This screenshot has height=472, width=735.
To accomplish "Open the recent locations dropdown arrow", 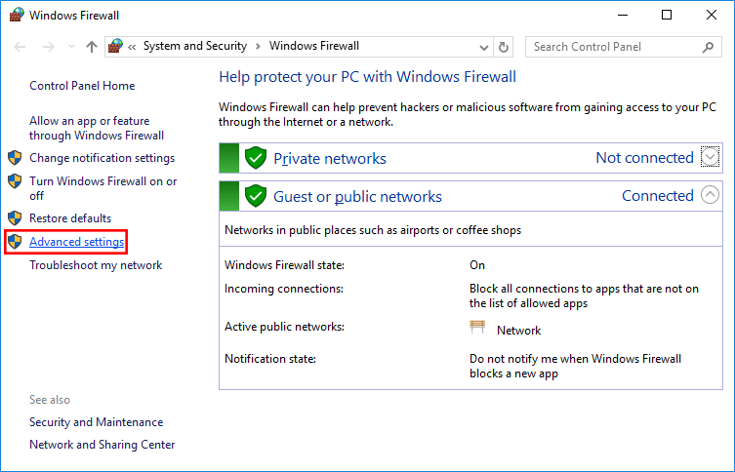I will tap(71, 47).
